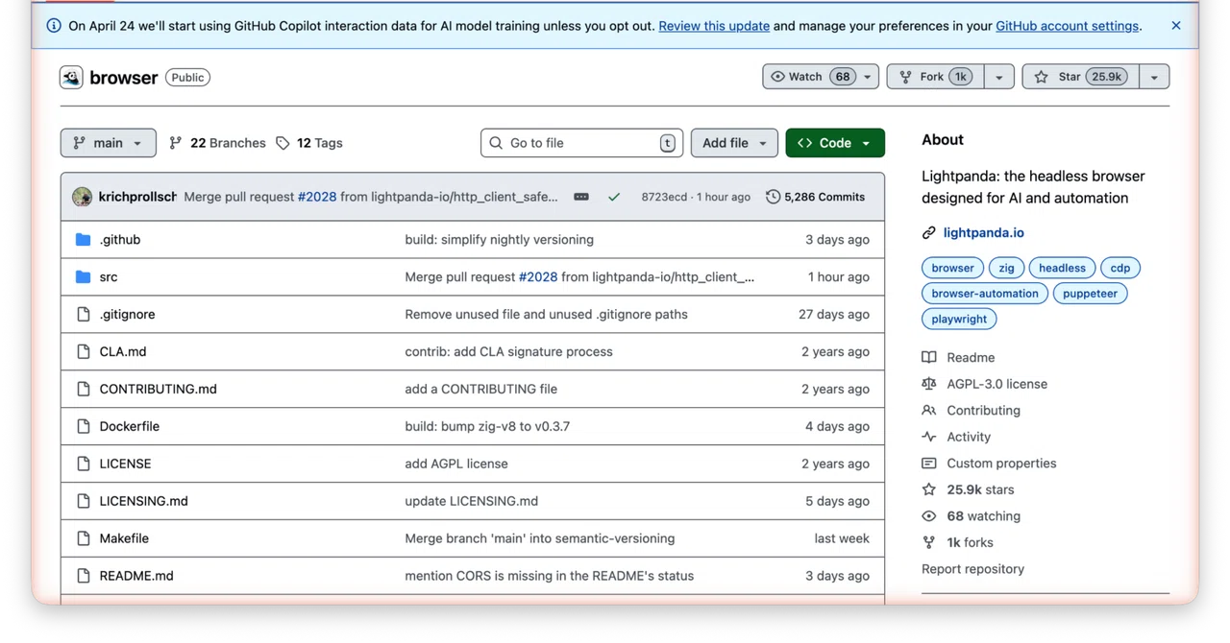Select the browser-automation topic tag
1230x643 pixels.
pyautogui.click(x=985, y=294)
